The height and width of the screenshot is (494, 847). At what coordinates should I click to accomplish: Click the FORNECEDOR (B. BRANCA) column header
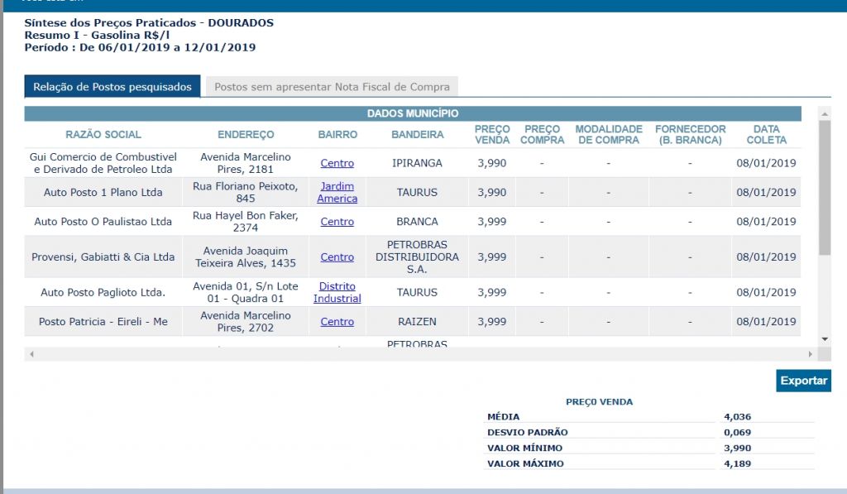(x=691, y=135)
